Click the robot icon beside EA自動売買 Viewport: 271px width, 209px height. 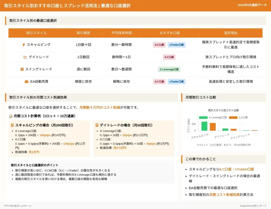(26, 82)
